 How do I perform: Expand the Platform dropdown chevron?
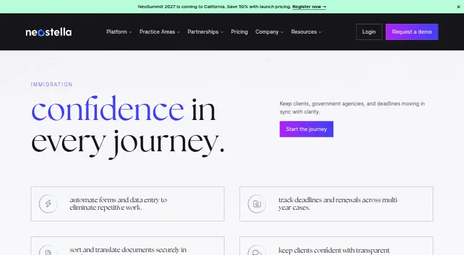[130, 32]
